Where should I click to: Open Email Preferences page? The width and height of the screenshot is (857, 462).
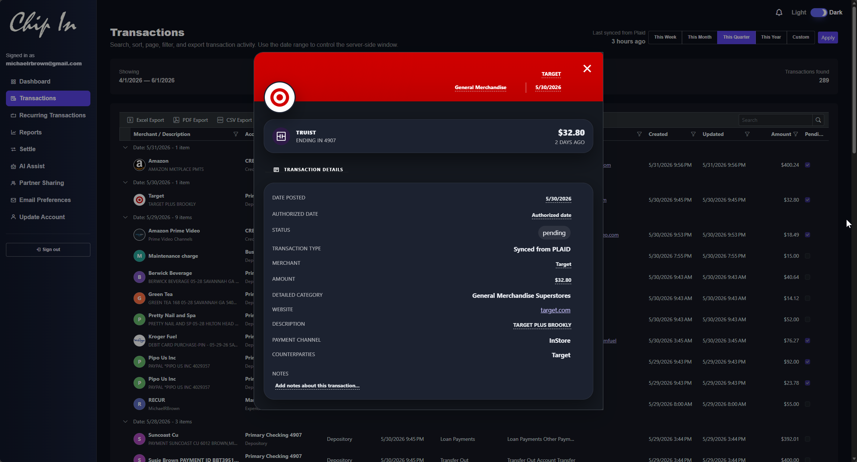(48, 200)
